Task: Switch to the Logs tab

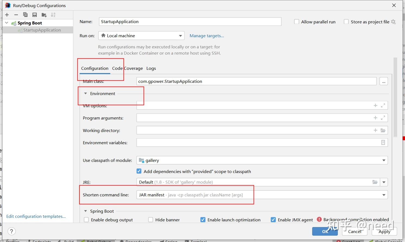Action: tap(151, 68)
